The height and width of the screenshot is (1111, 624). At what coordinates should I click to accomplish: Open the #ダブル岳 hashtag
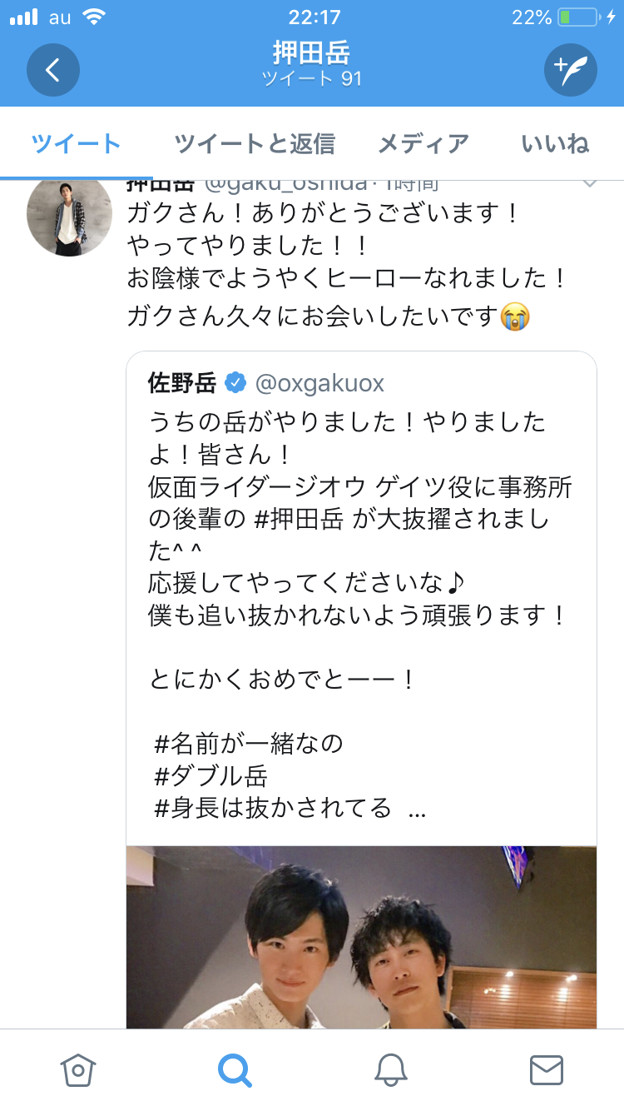(x=212, y=776)
